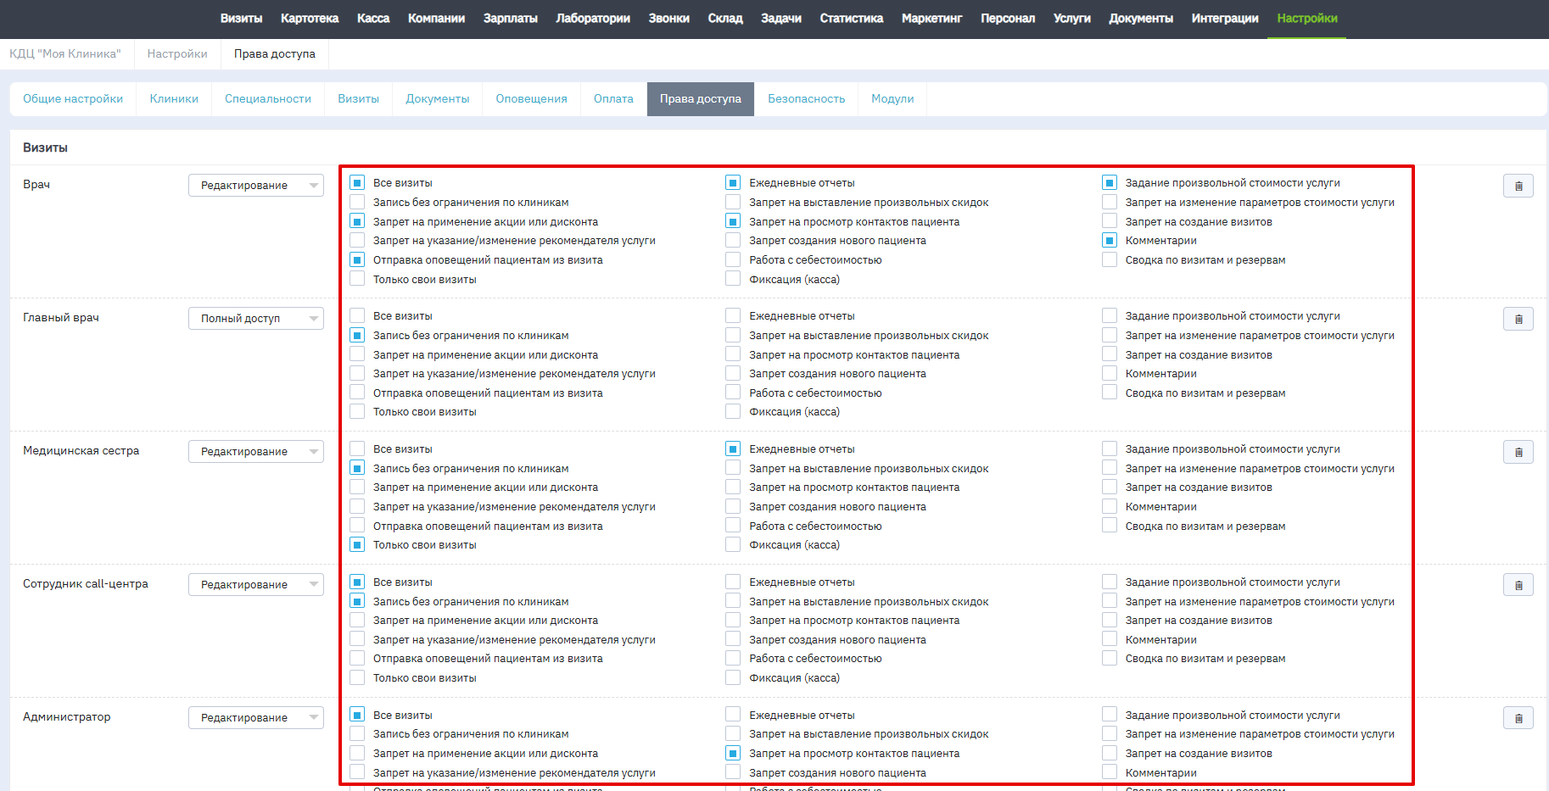The height and width of the screenshot is (791, 1549).
Task: Open the Общие настройки tab
Action: tap(73, 99)
